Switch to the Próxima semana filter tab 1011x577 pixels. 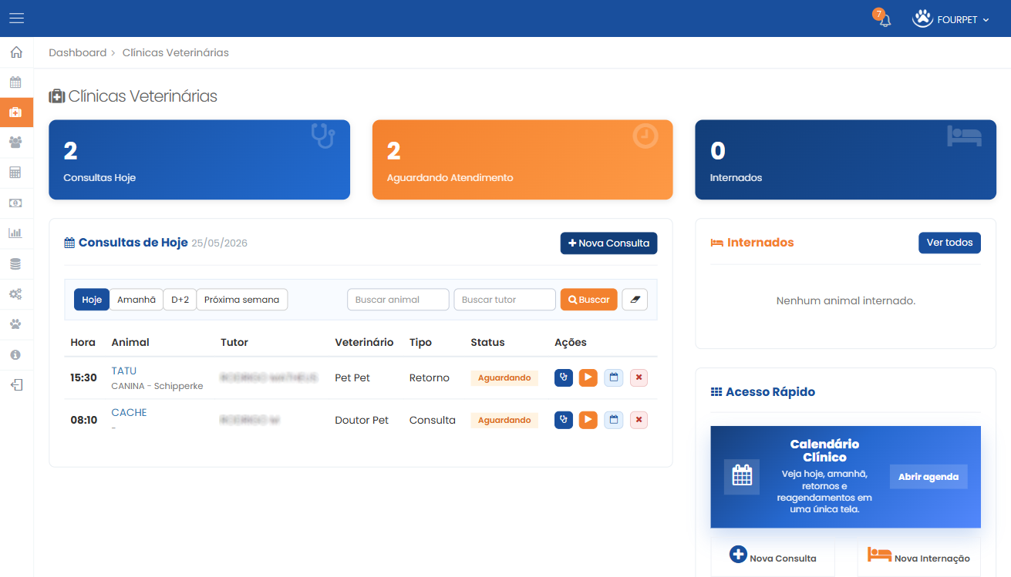[x=242, y=300]
